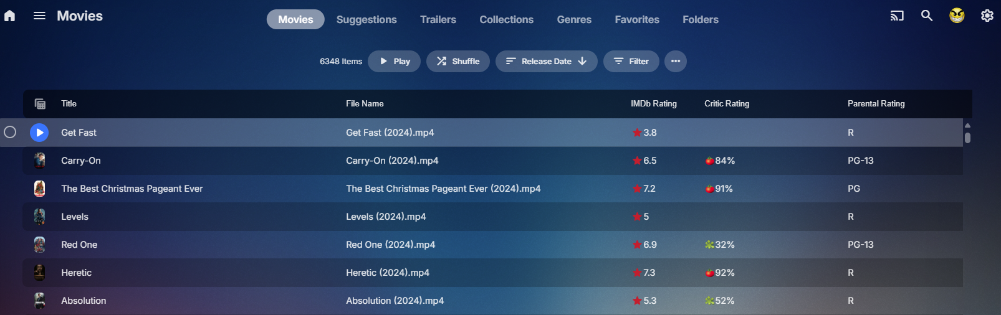Click the Play all button
The height and width of the screenshot is (315, 1001).
tap(394, 61)
